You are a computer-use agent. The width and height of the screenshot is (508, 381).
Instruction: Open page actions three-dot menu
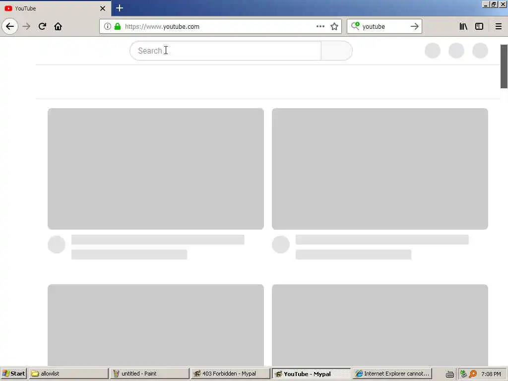tap(320, 26)
